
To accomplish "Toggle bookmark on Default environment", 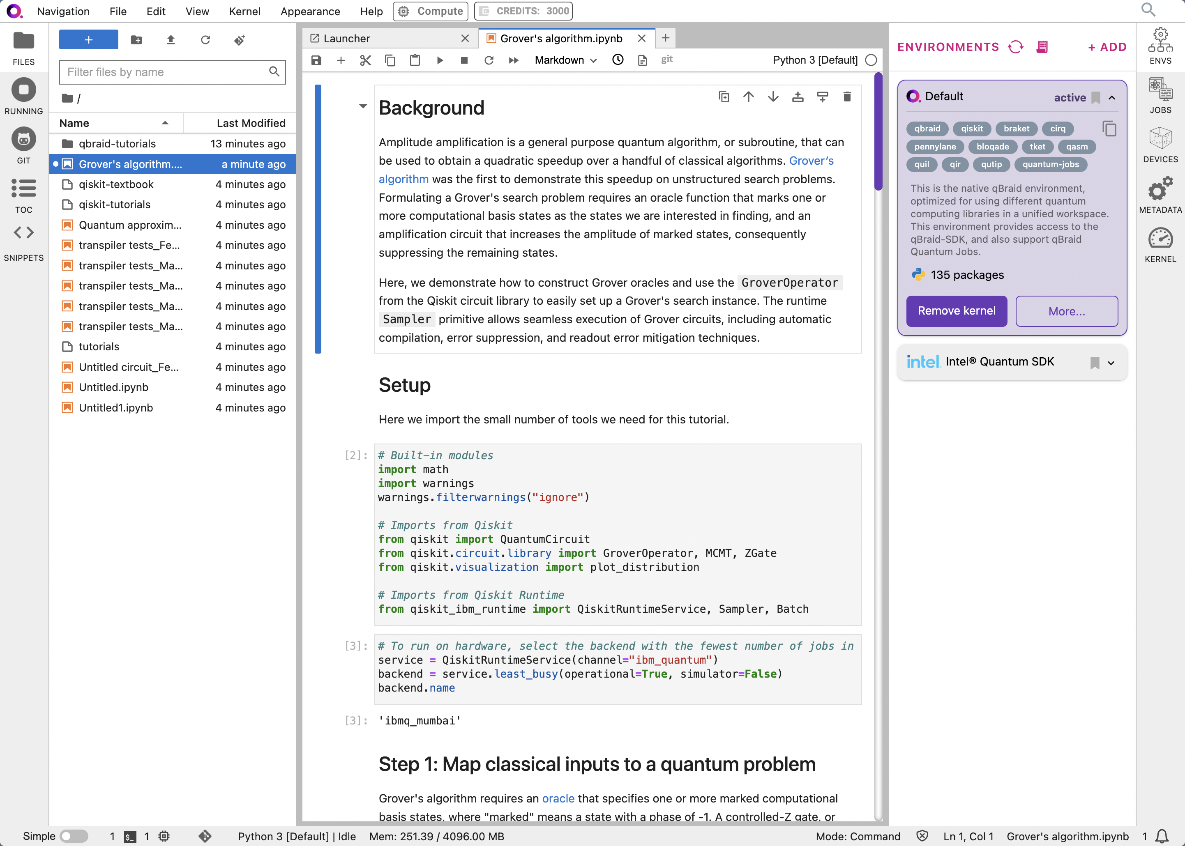I will point(1095,97).
